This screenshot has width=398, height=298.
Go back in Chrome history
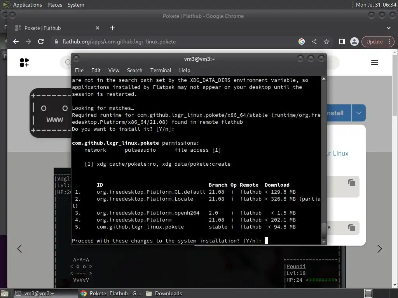click(x=16, y=42)
